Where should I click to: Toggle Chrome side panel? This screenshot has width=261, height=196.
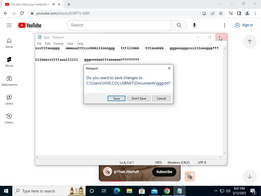coord(239,13)
